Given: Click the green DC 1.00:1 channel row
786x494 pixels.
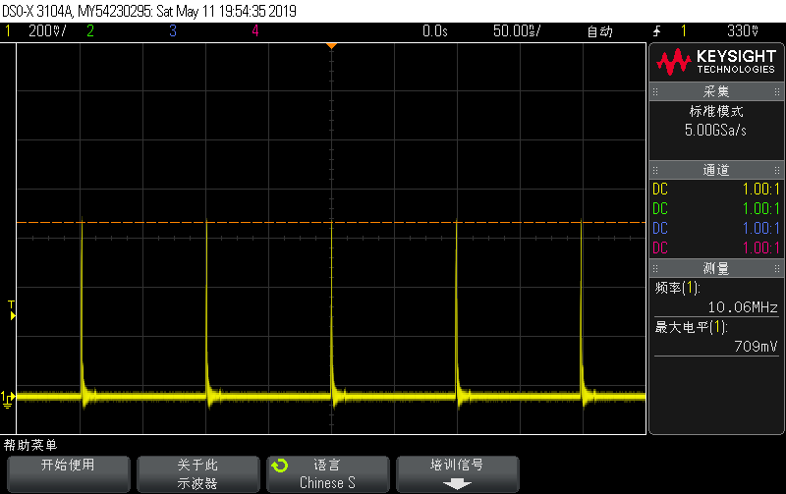Looking at the screenshot, I should [716, 209].
